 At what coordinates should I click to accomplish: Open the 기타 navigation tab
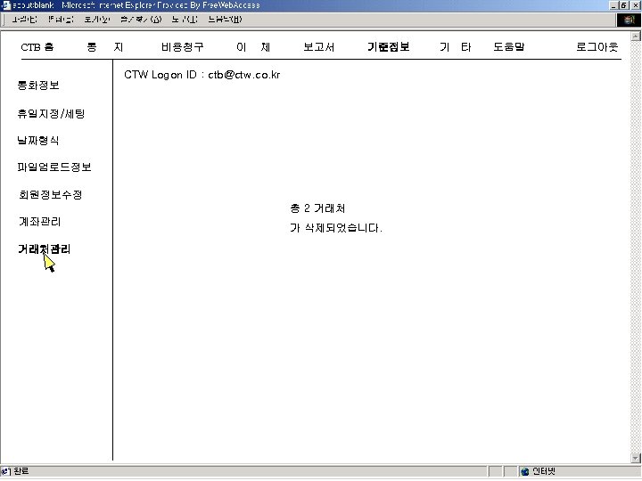click(x=456, y=47)
